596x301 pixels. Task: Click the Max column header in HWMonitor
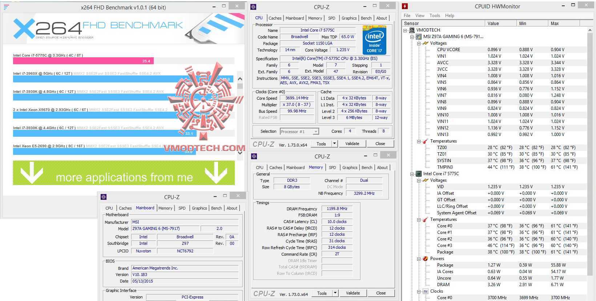click(564, 23)
